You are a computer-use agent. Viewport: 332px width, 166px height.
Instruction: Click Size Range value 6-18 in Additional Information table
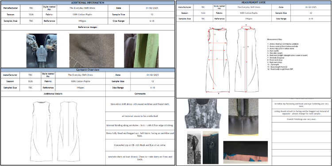(152, 21)
